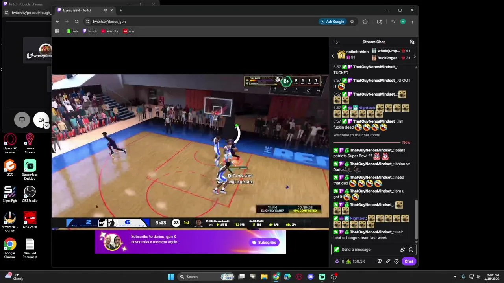Open Discord from the taskbar
Screen dimensions: 504x283
coord(310,277)
